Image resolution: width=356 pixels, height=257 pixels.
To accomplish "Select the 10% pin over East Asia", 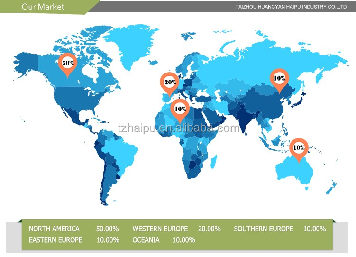I will click(279, 78).
